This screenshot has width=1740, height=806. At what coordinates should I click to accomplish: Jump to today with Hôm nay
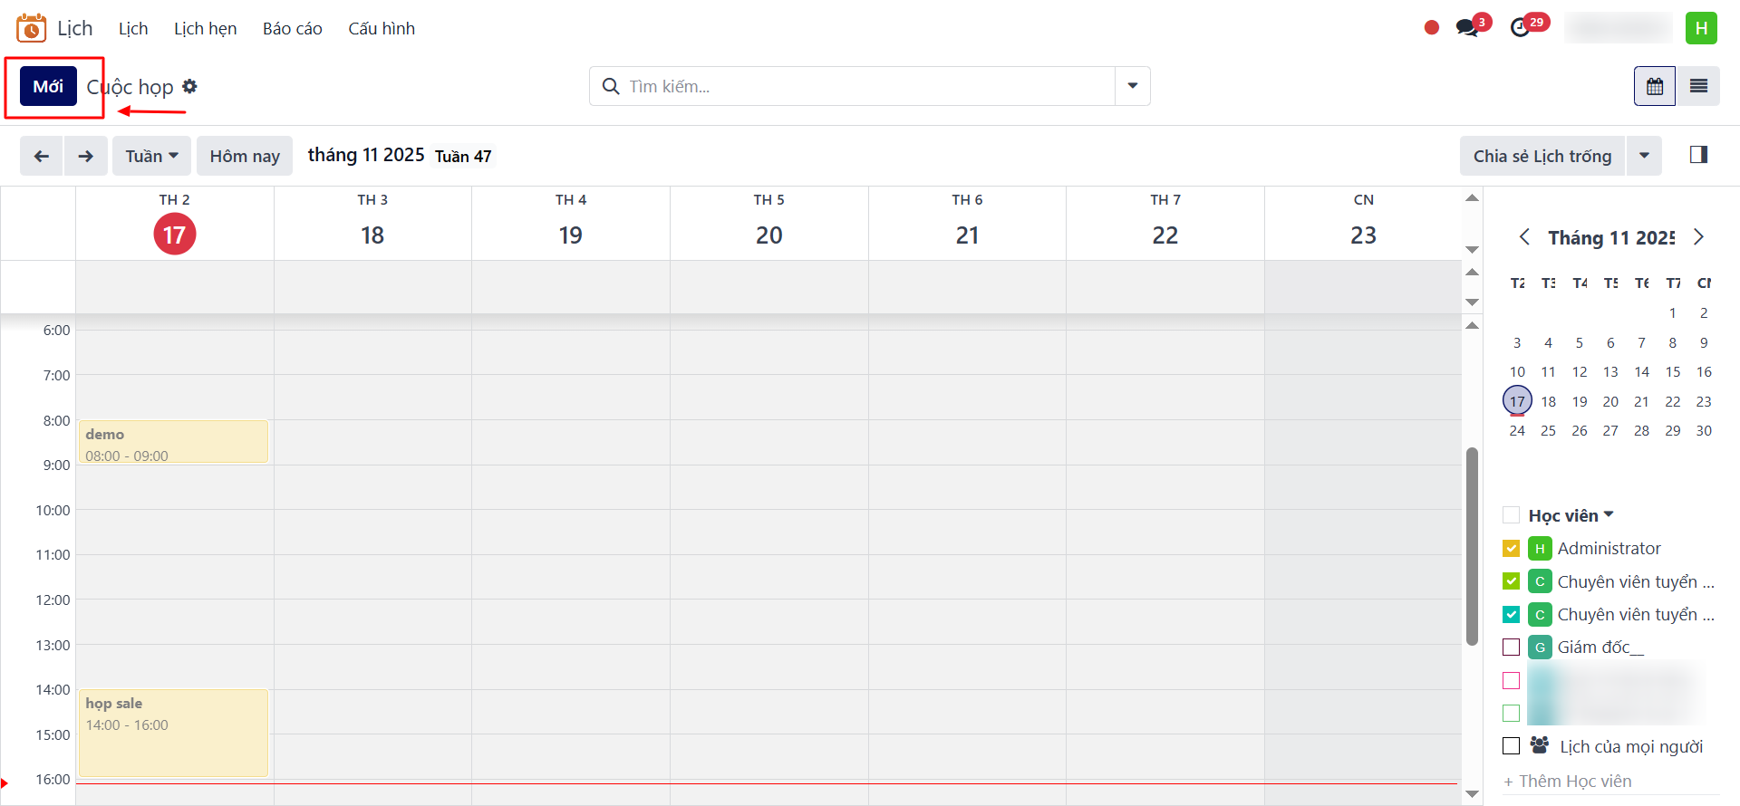click(x=245, y=156)
